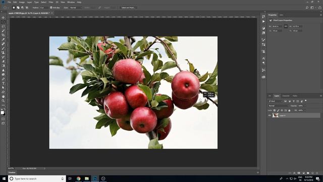The image size is (323, 182).
Task: Open the File menu
Action: pos(9,2)
